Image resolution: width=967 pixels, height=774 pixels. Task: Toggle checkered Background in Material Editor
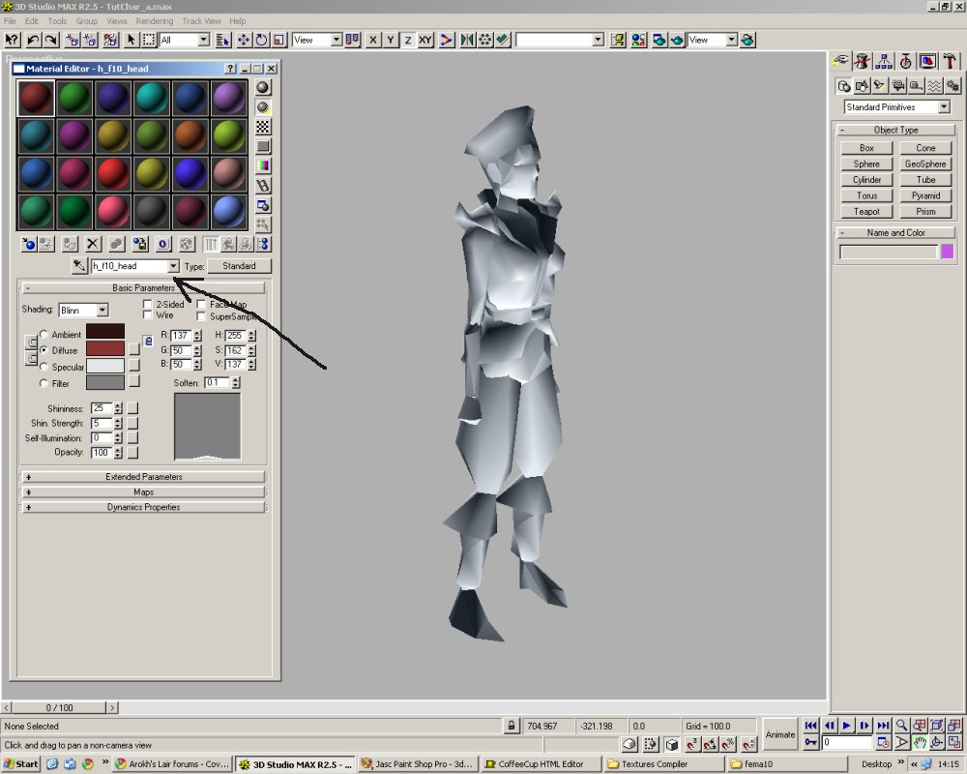[x=263, y=127]
